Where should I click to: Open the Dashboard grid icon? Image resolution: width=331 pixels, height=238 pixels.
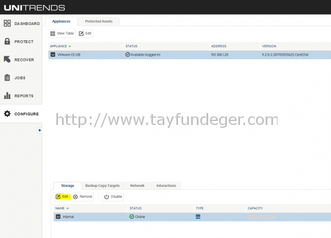coord(7,23)
